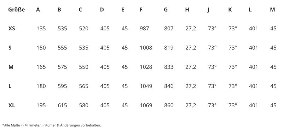Select the L size row label

coord(10,86)
